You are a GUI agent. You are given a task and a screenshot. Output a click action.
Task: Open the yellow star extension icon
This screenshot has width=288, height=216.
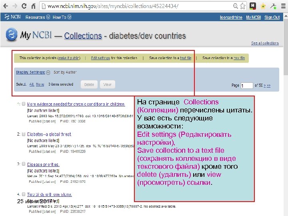[x=263, y=6]
